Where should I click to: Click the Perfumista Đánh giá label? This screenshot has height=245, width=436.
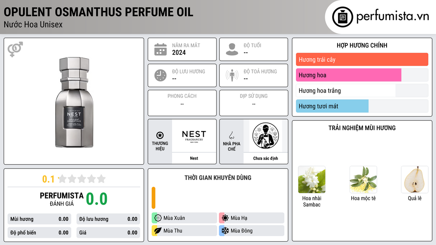62,199
